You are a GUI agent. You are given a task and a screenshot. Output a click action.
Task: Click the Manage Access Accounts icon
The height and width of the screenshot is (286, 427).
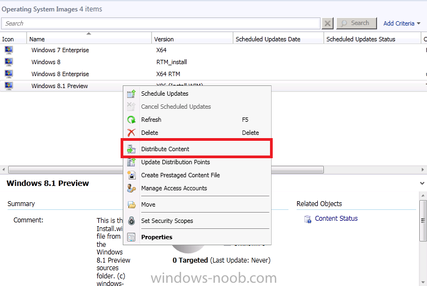click(131, 188)
